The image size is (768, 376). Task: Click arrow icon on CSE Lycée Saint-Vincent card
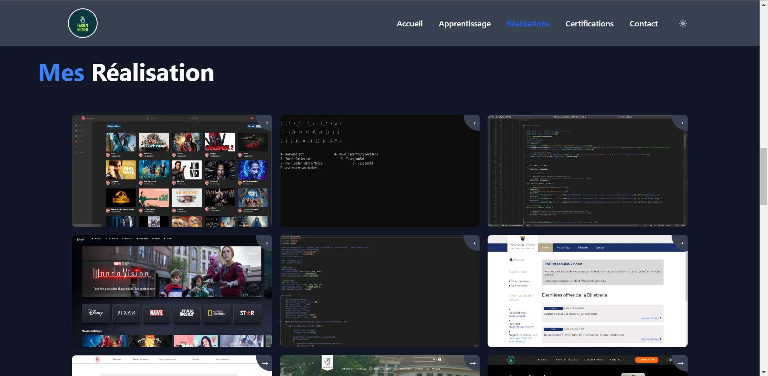(x=680, y=243)
